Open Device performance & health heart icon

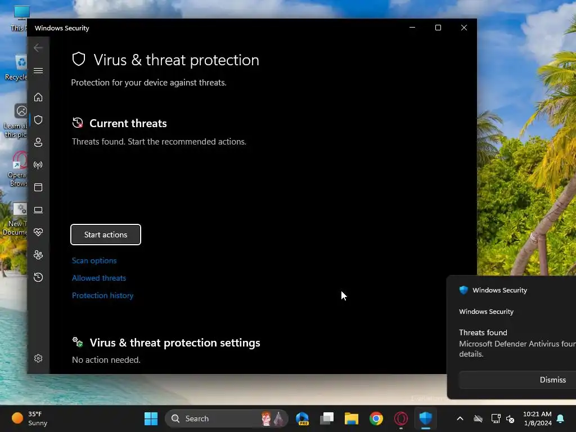coord(38,232)
